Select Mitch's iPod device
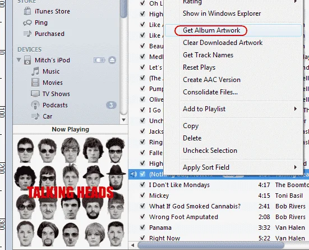The image size is (309, 250). [x=52, y=60]
